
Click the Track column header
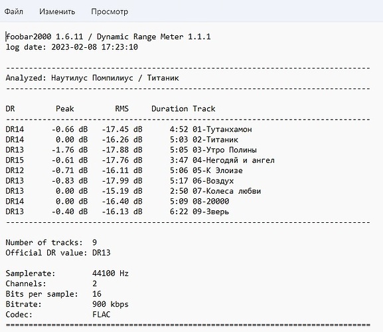click(204, 108)
